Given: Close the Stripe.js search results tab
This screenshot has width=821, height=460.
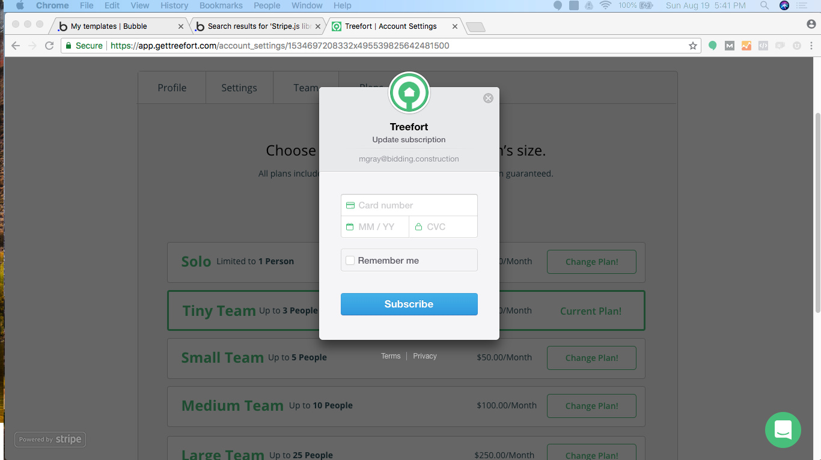Looking at the screenshot, I should (318, 26).
